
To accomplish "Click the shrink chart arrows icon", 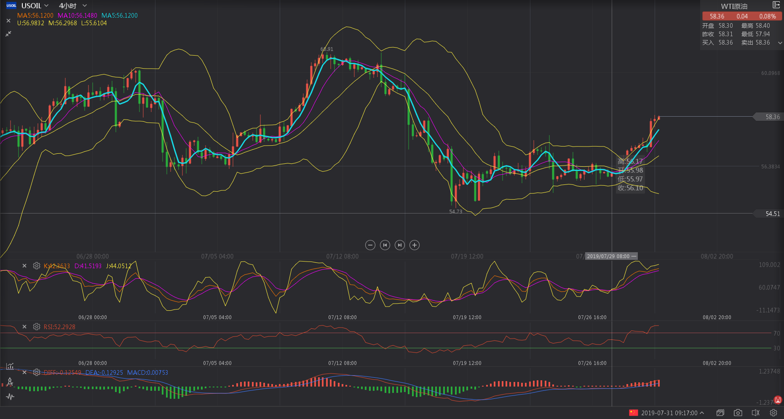I will pyautogui.click(x=8, y=33).
